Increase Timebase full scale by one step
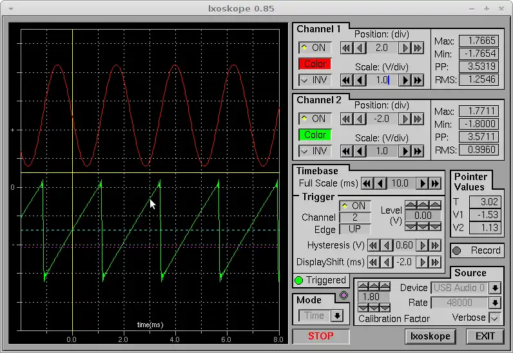 (x=423, y=183)
